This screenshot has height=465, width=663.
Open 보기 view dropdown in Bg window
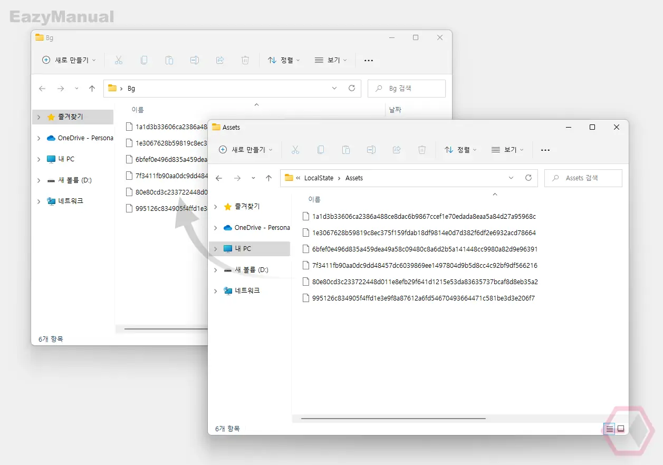pos(331,60)
